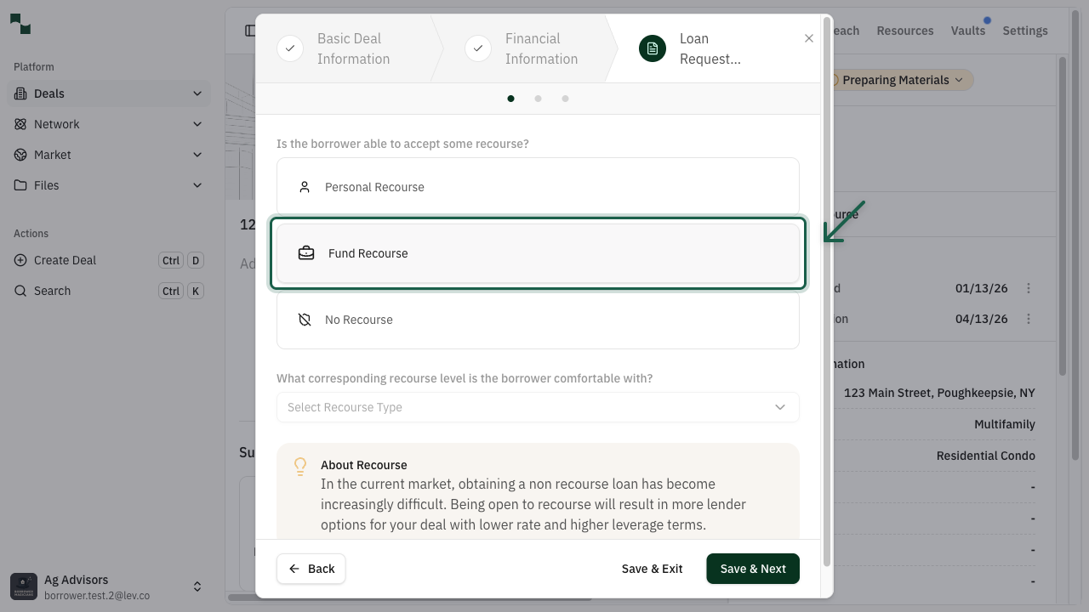The image size is (1089, 612).
Task: Expand the Ag Advisors account switcher
Action: [197, 586]
